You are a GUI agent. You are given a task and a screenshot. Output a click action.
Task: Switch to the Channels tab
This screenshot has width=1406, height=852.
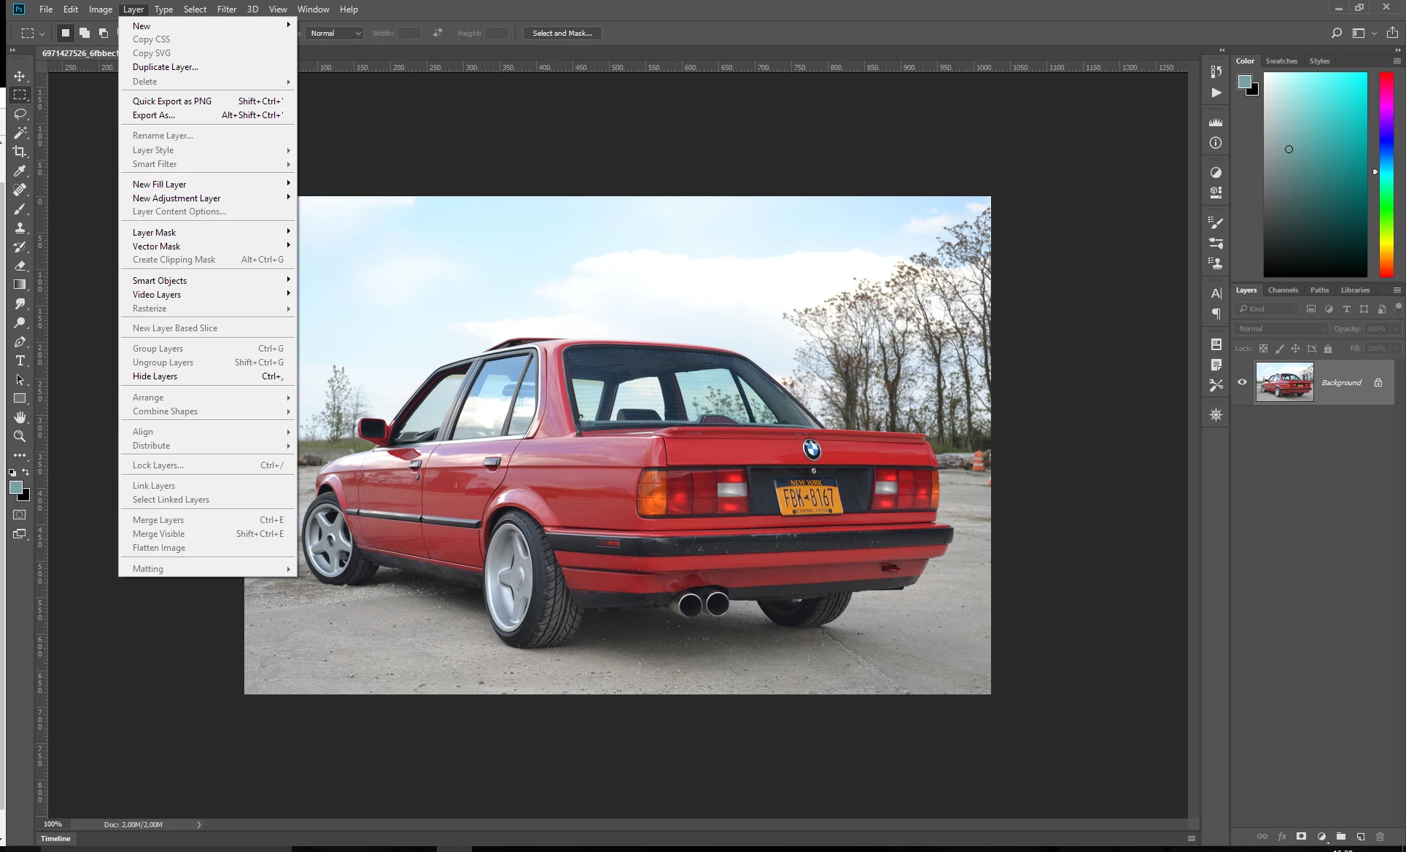coord(1283,290)
